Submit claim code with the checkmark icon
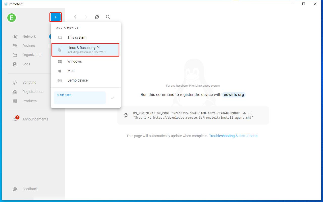This screenshot has width=323, height=202. pyautogui.click(x=113, y=98)
